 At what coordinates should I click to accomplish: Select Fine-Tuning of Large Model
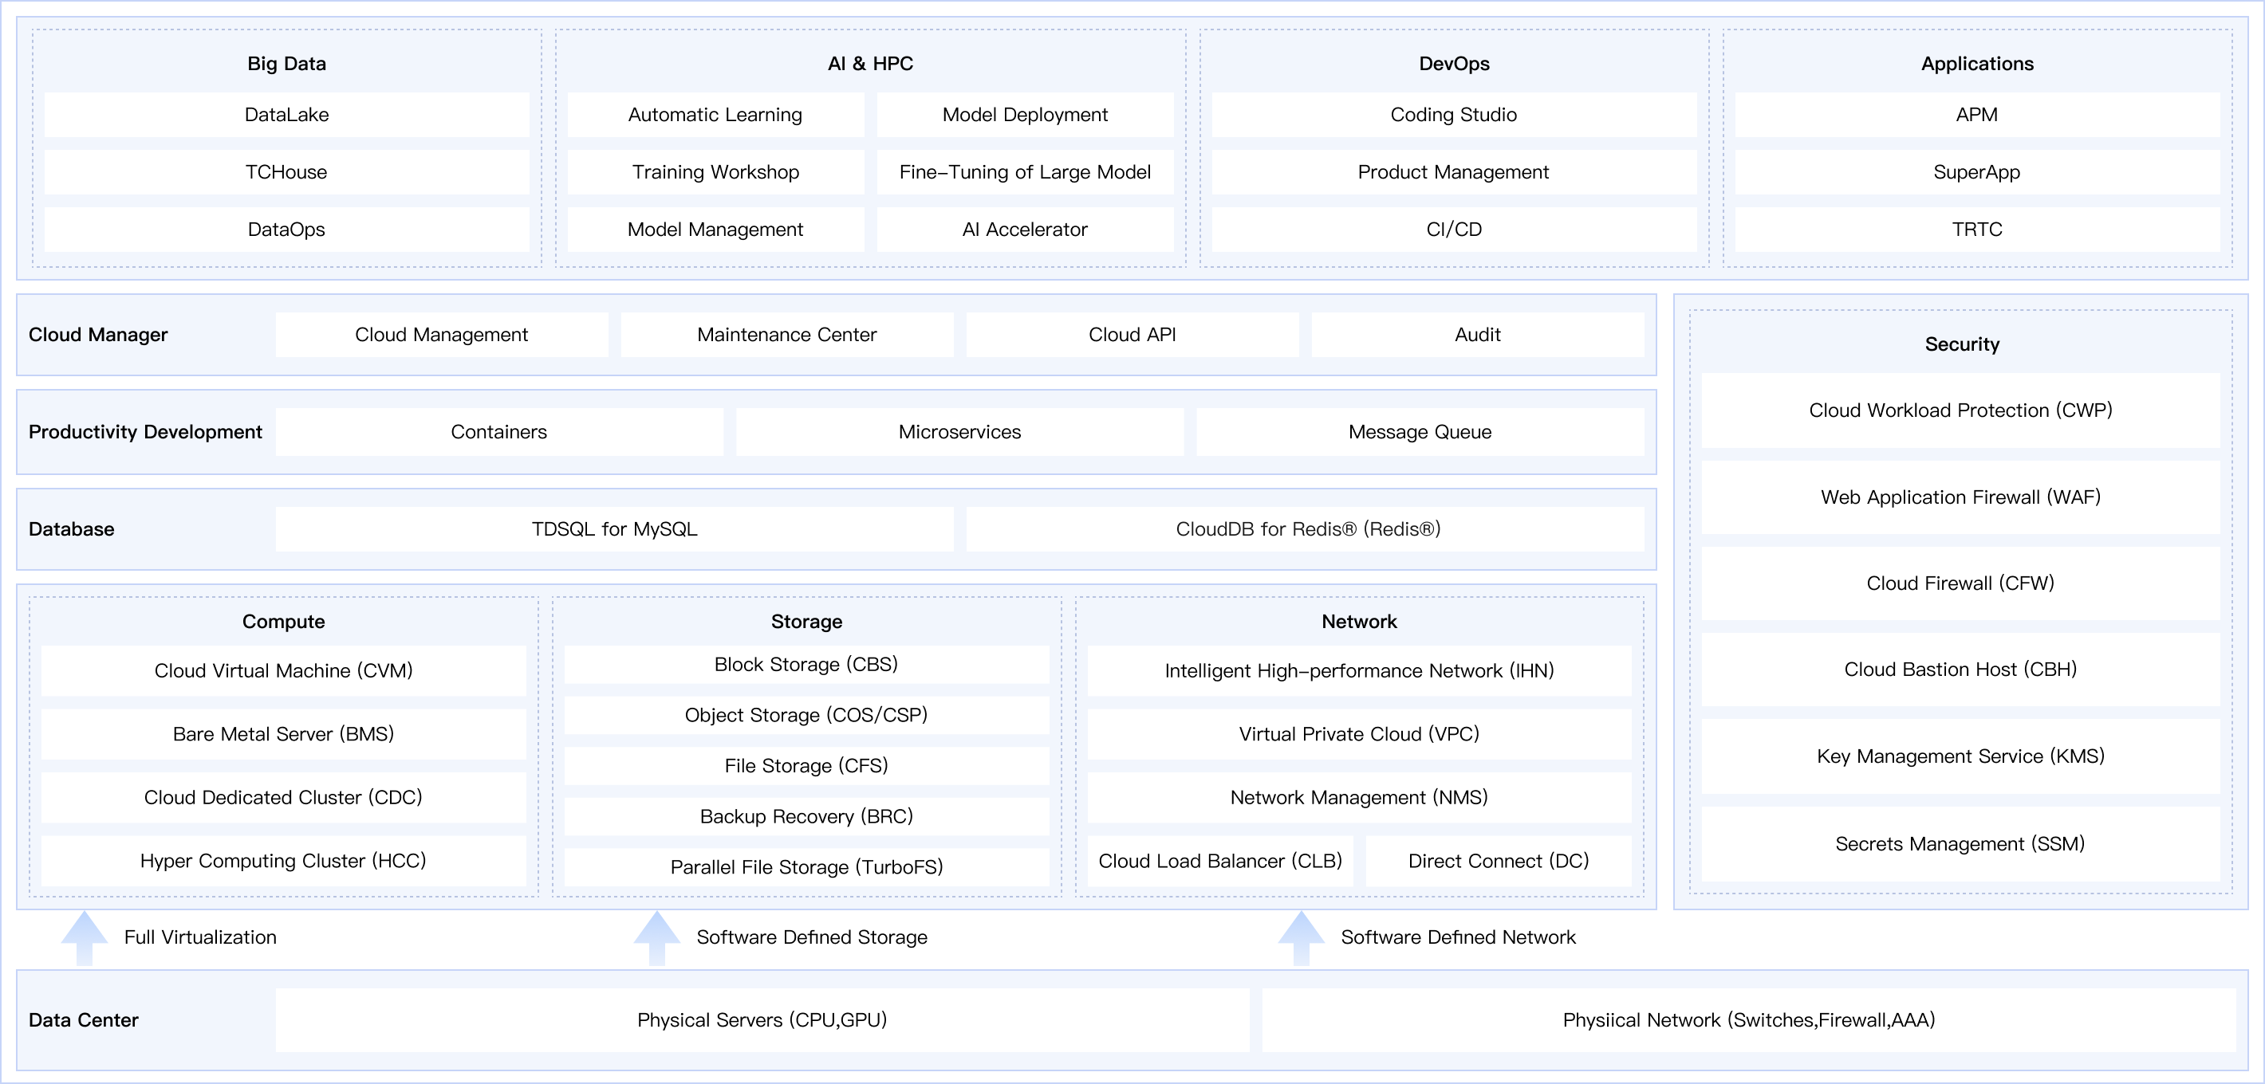pos(1024,172)
